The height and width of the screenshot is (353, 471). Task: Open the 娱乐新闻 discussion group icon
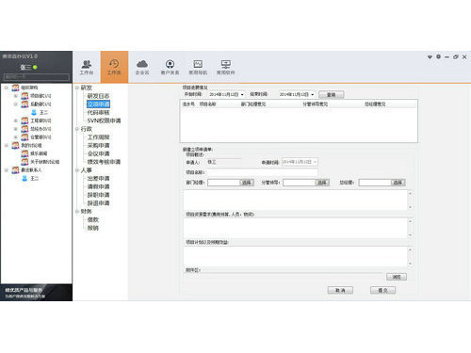24,153
